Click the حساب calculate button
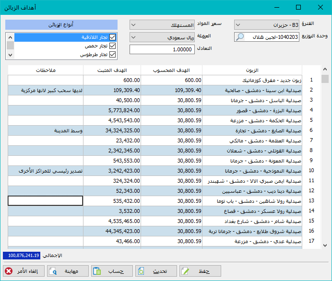 (x=112, y=271)
